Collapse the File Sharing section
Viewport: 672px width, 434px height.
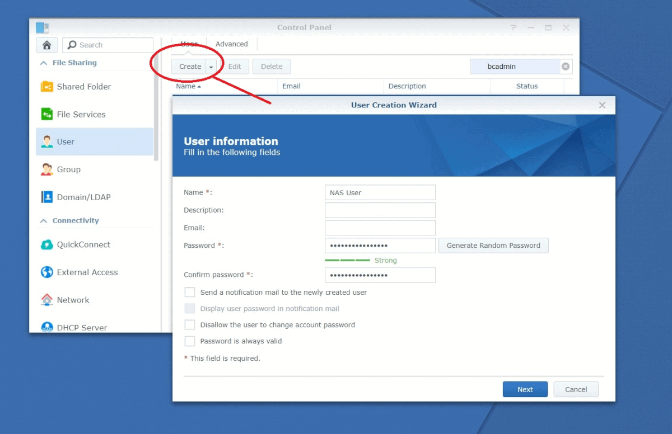(43, 63)
